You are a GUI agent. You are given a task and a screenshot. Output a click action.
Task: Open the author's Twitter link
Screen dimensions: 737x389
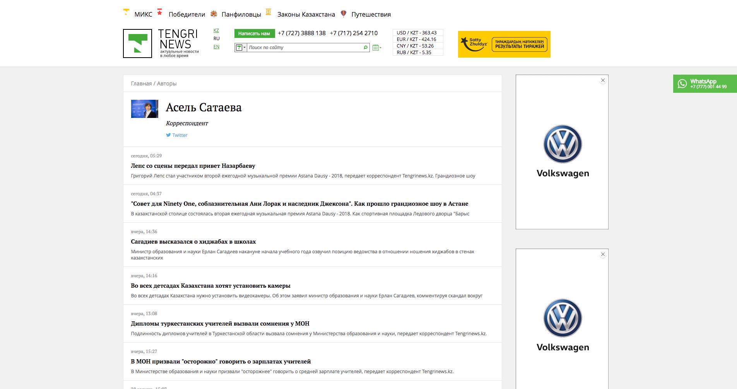[x=180, y=135]
